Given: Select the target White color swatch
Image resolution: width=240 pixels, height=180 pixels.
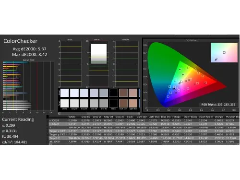Looking at the screenshot, I should tap(65, 103).
